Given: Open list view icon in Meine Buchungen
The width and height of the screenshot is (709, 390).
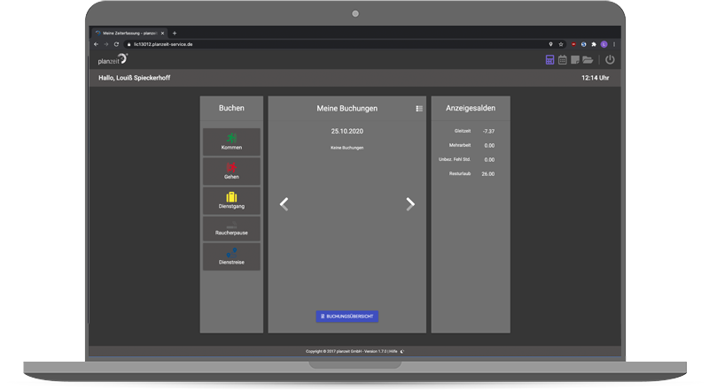Looking at the screenshot, I should coord(419,108).
